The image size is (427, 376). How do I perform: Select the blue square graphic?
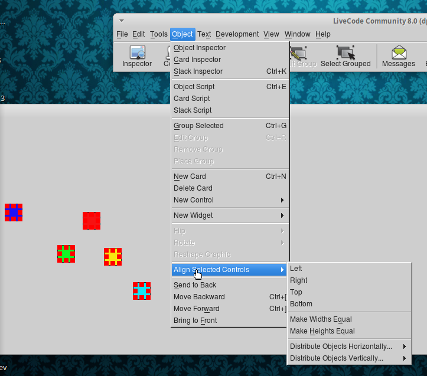click(x=14, y=212)
